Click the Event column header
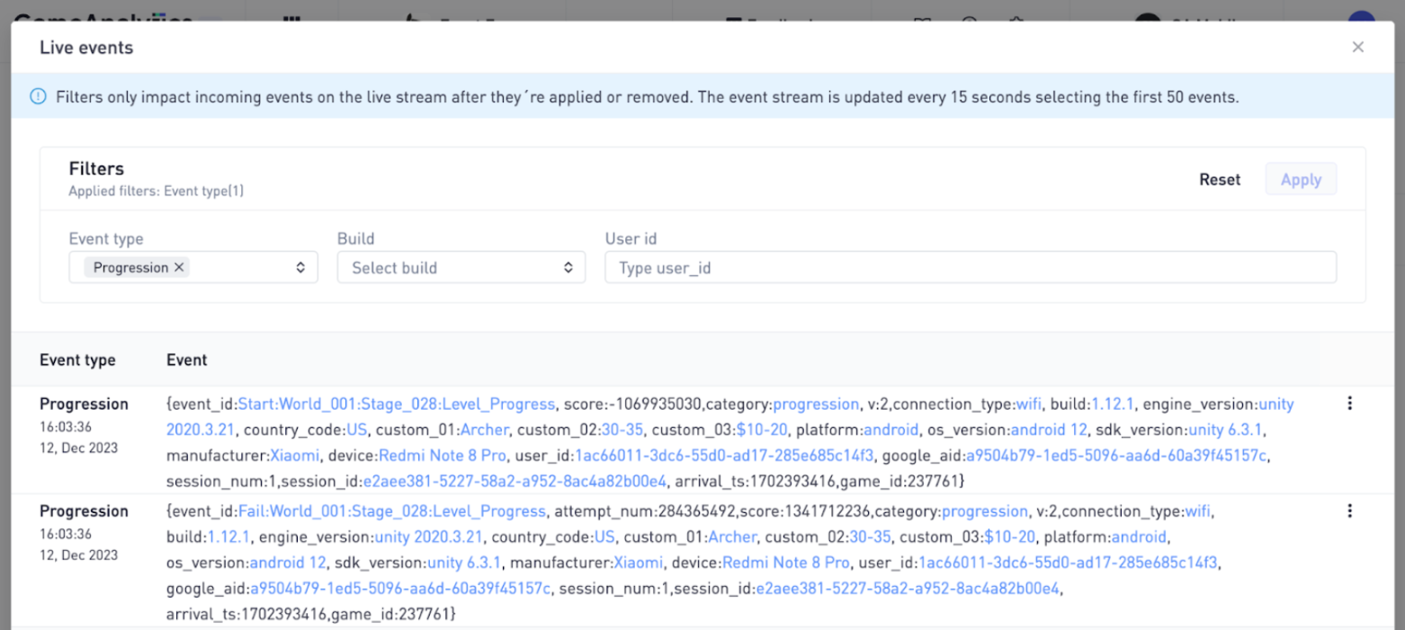This screenshot has height=630, width=1405. (186, 359)
